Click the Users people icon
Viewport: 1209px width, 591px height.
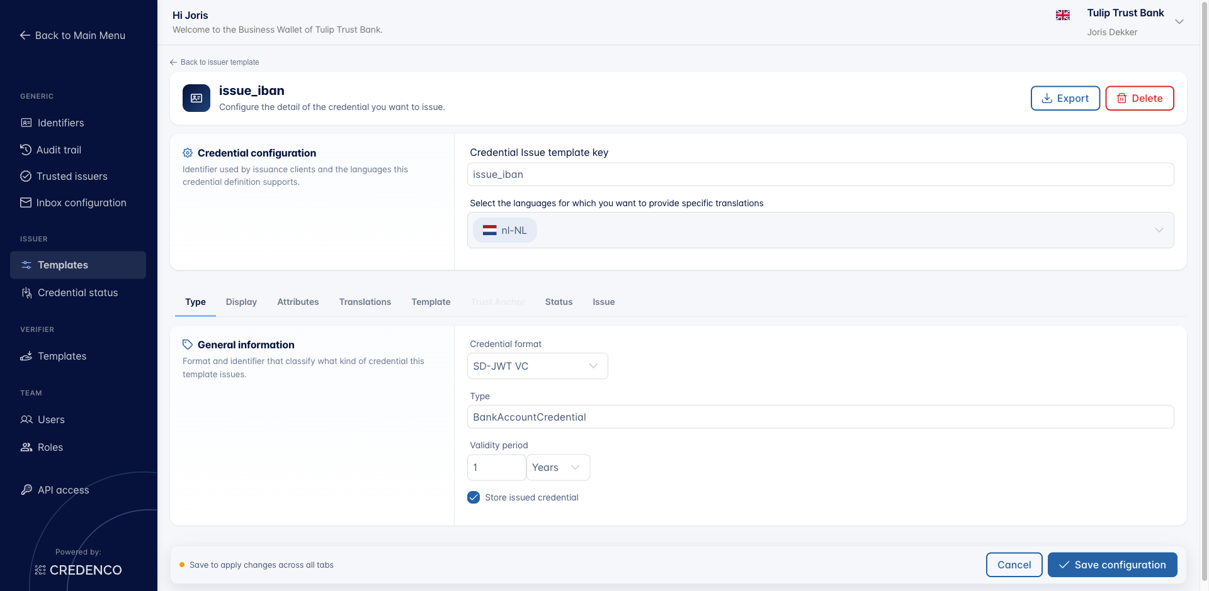(x=26, y=419)
